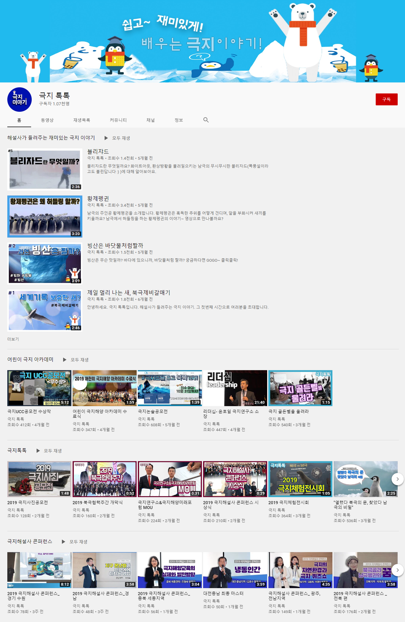Viewport: 405px width, 622px height.
Task: Open the 채널 tab
Action: point(151,120)
